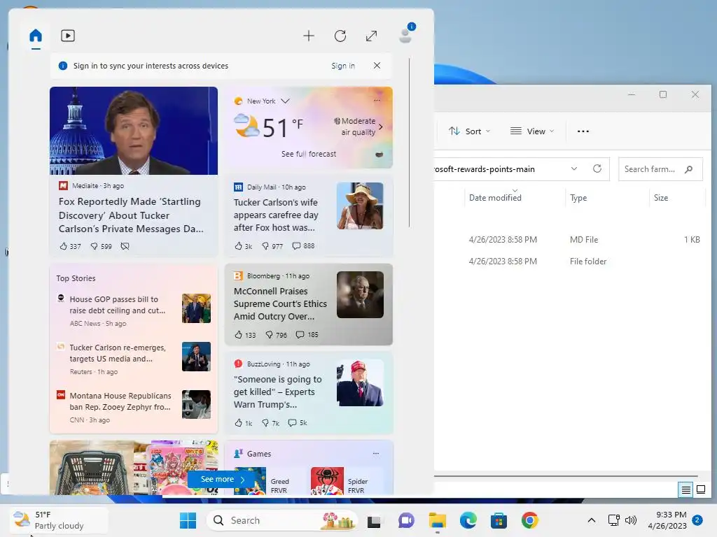Dislike the Daily Mail story
This screenshot has width=717, height=537.
(272, 245)
